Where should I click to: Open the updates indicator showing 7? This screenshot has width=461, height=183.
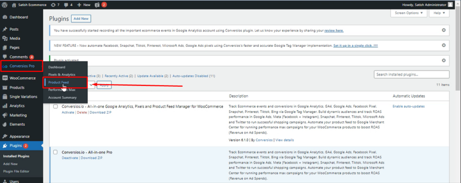pyautogui.click(x=55, y=4)
